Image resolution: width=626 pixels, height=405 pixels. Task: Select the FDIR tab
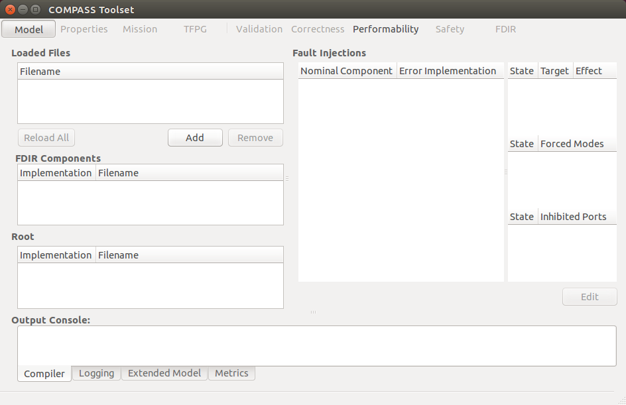click(505, 29)
